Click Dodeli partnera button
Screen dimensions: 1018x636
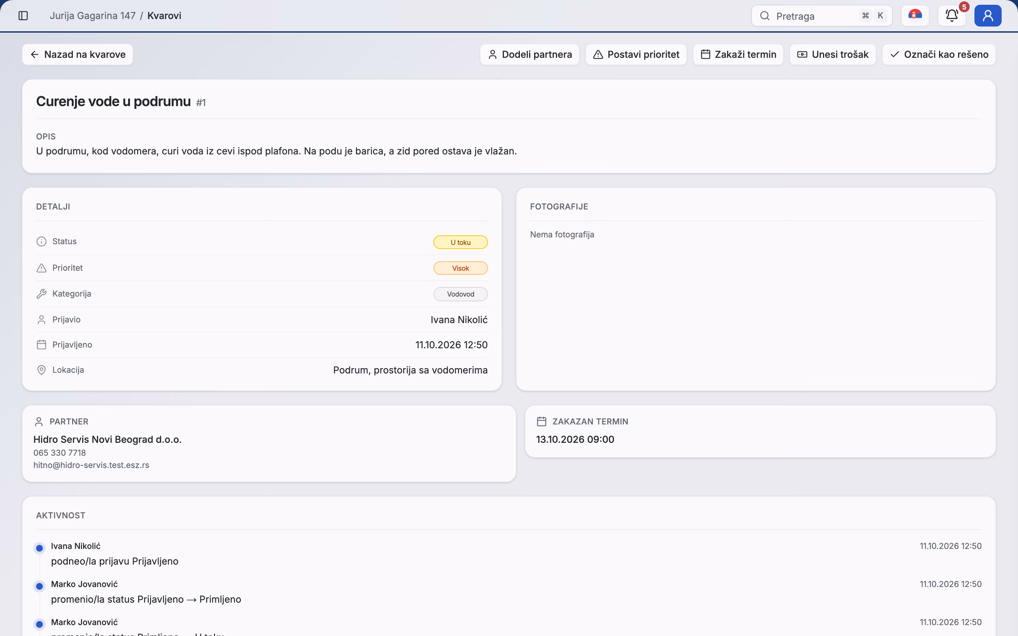point(530,55)
